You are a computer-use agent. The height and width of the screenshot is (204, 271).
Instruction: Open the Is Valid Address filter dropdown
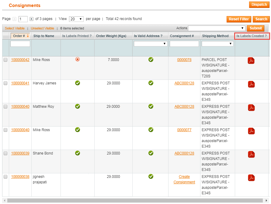coord(151,44)
